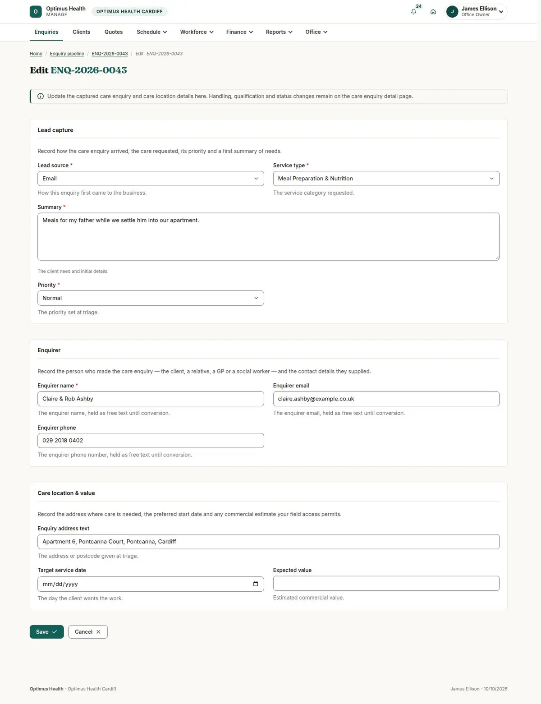This screenshot has height=704, width=541.
Task: Open the Finance menu
Action: coord(239,32)
